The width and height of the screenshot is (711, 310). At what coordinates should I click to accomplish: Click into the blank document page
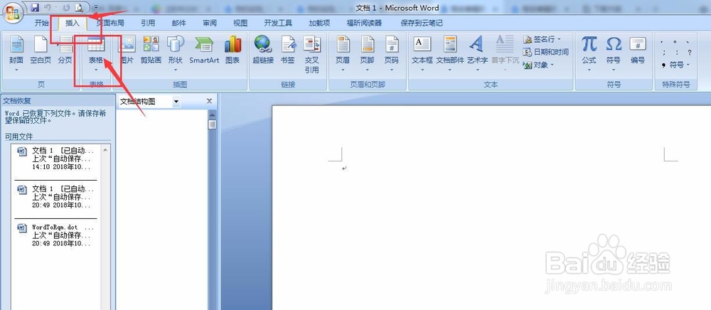point(491,208)
